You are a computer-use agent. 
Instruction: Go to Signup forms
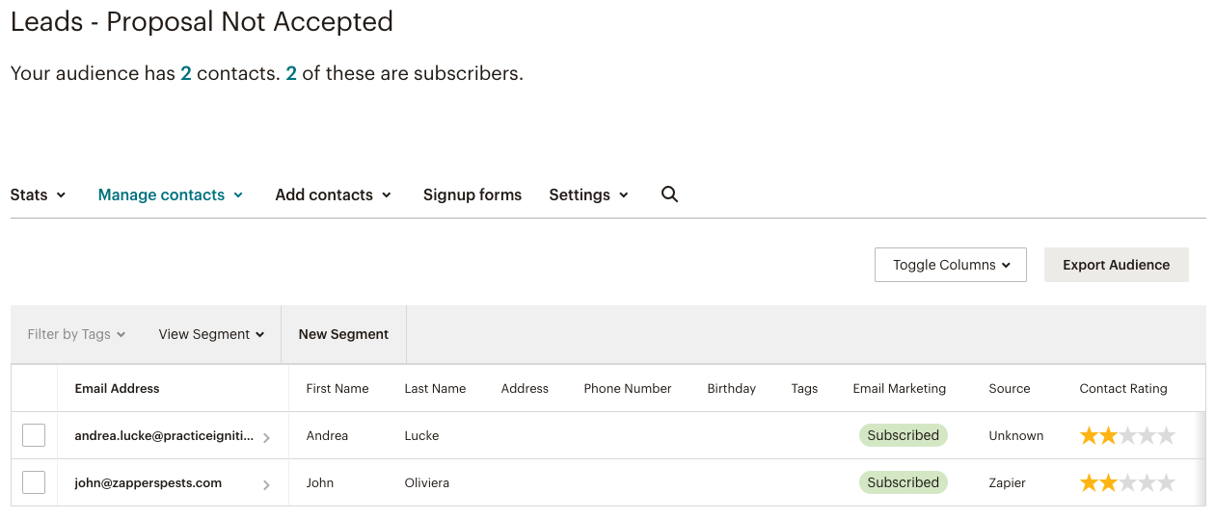click(x=472, y=194)
